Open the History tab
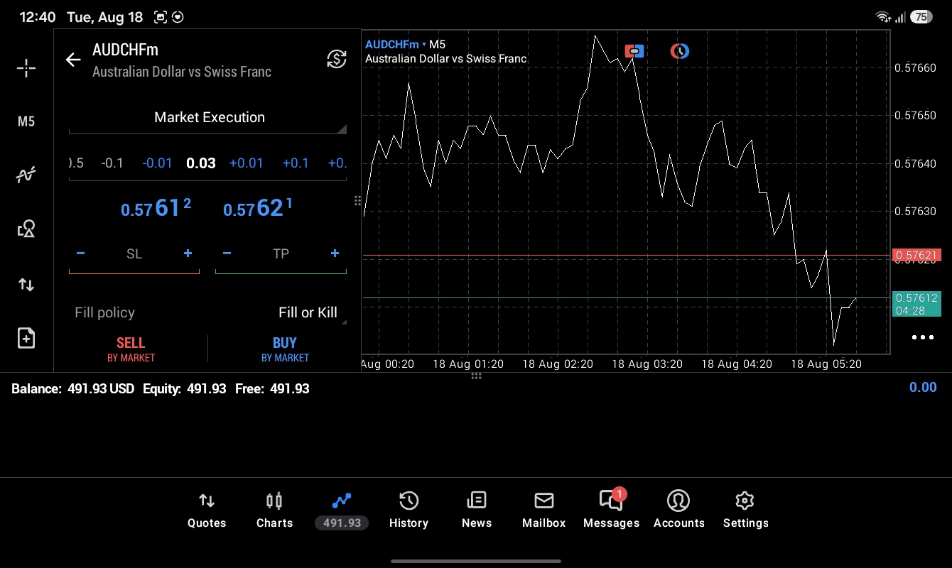952x568 pixels. [x=409, y=510]
